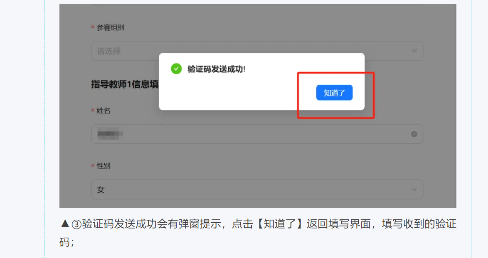Click the 姓名 field label
The image size is (488, 258).
tap(104, 111)
